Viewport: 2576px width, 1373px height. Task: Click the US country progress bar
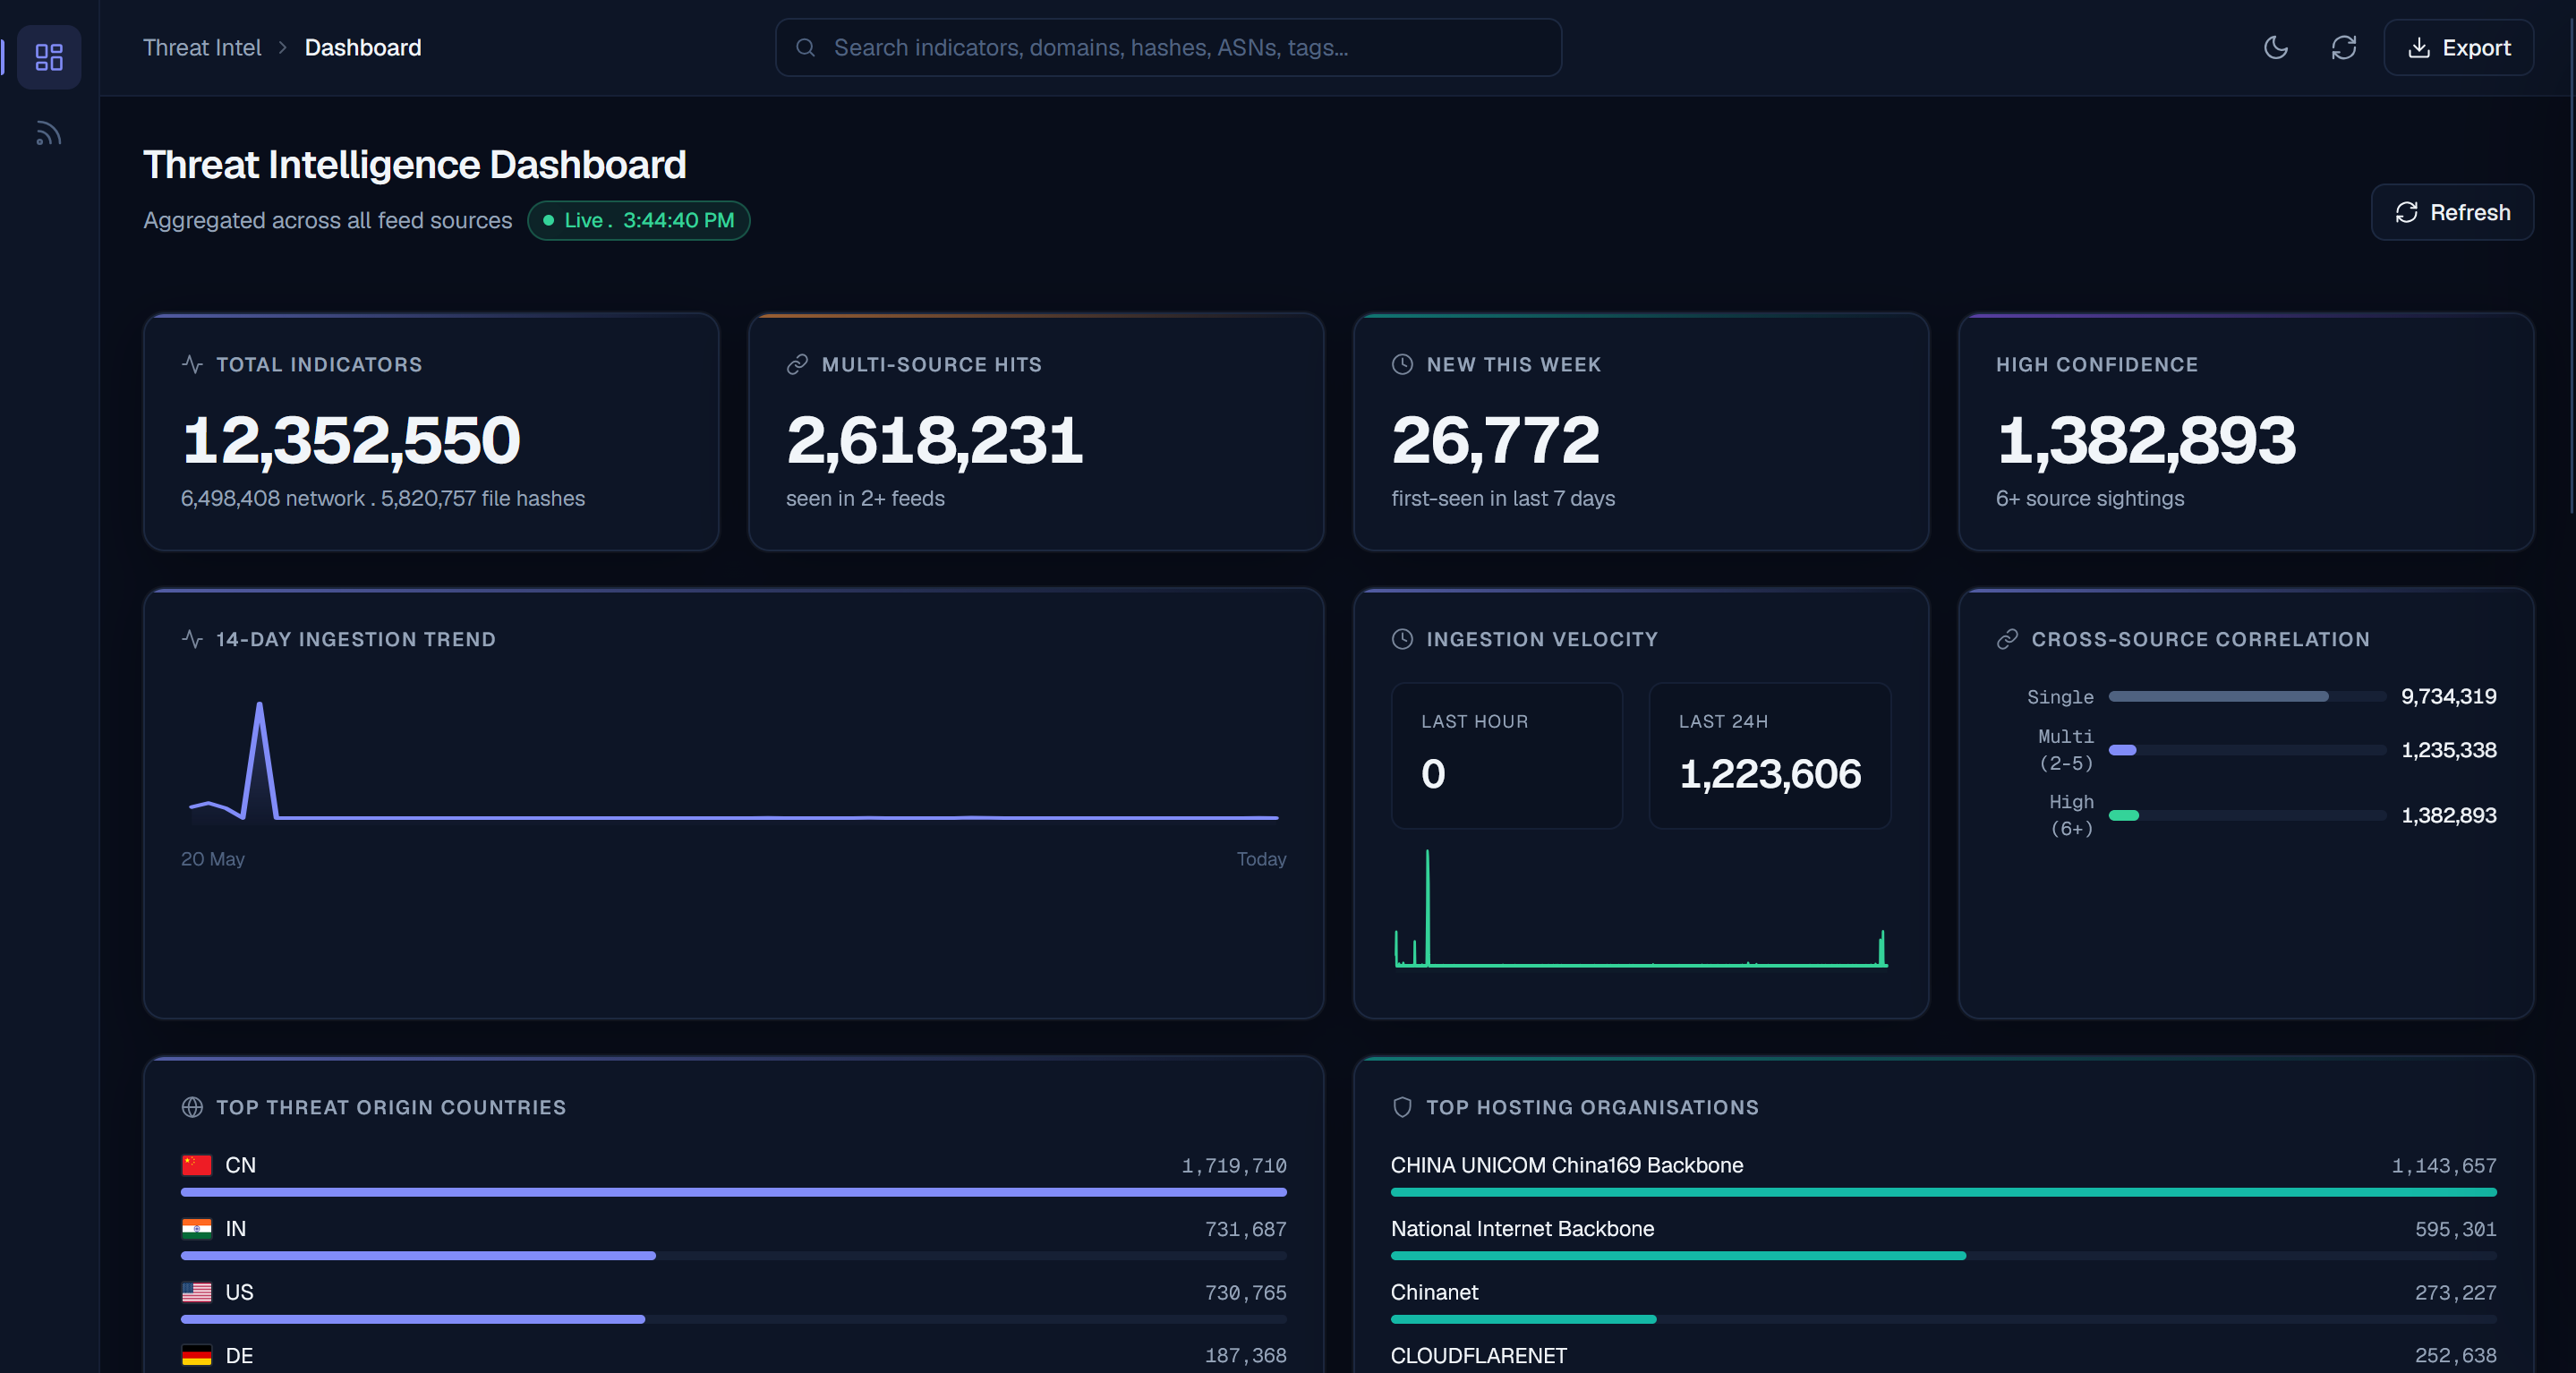734,1319
